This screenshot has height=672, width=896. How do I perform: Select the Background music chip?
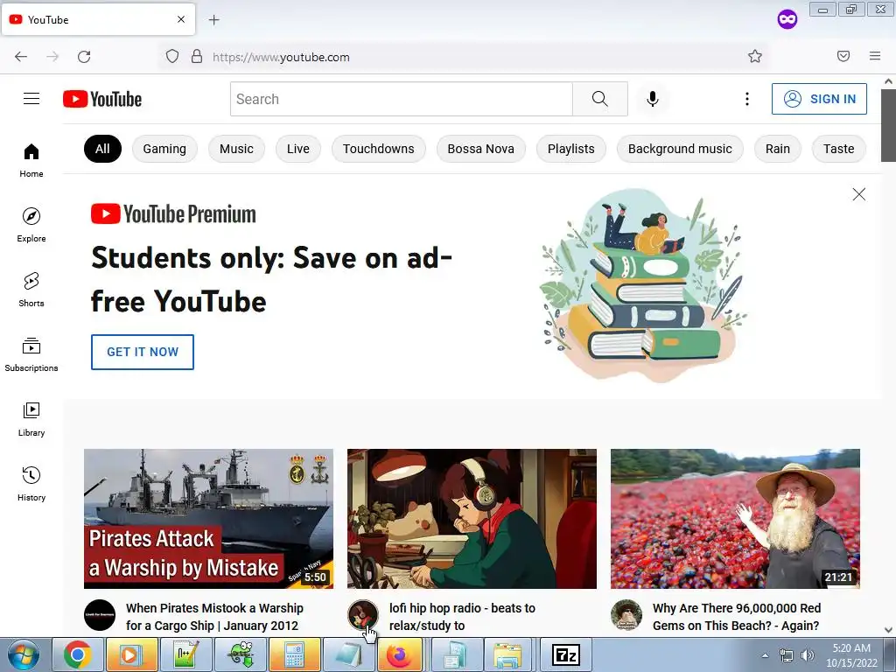click(x=680, y=149)
